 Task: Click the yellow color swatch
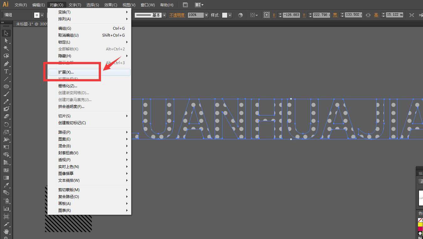pyautogui.click(x=420, y=224)
